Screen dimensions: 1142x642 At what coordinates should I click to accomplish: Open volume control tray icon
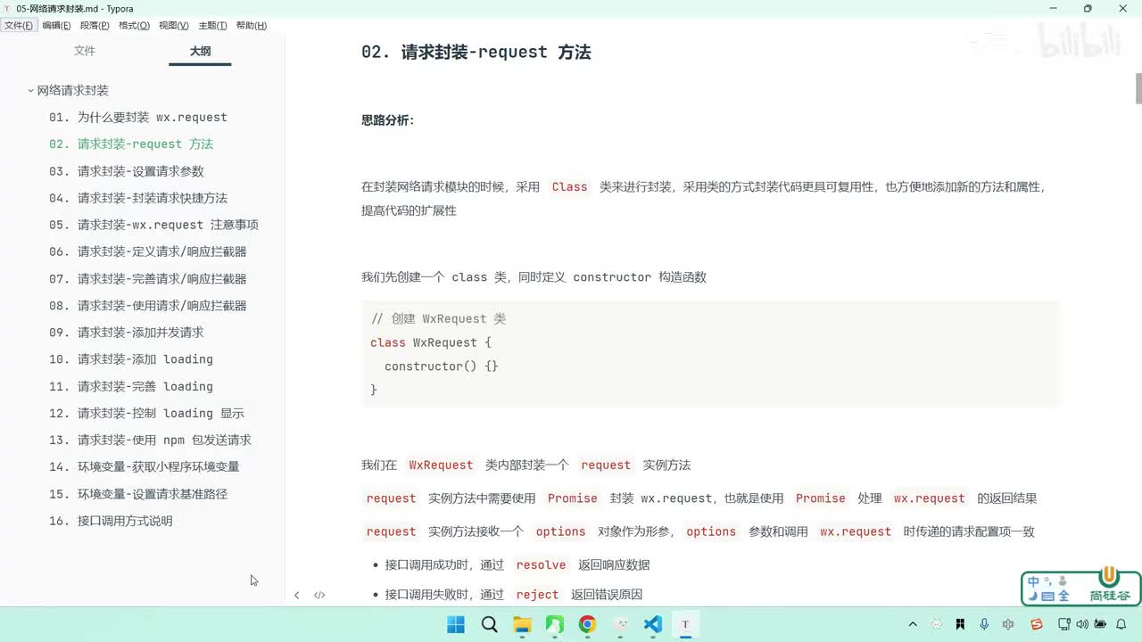pyautogui.click(x=1082, y=624)
